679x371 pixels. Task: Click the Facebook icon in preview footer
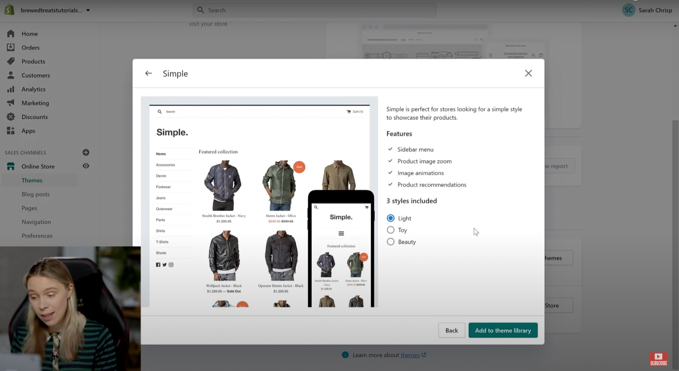click(158, 264)
